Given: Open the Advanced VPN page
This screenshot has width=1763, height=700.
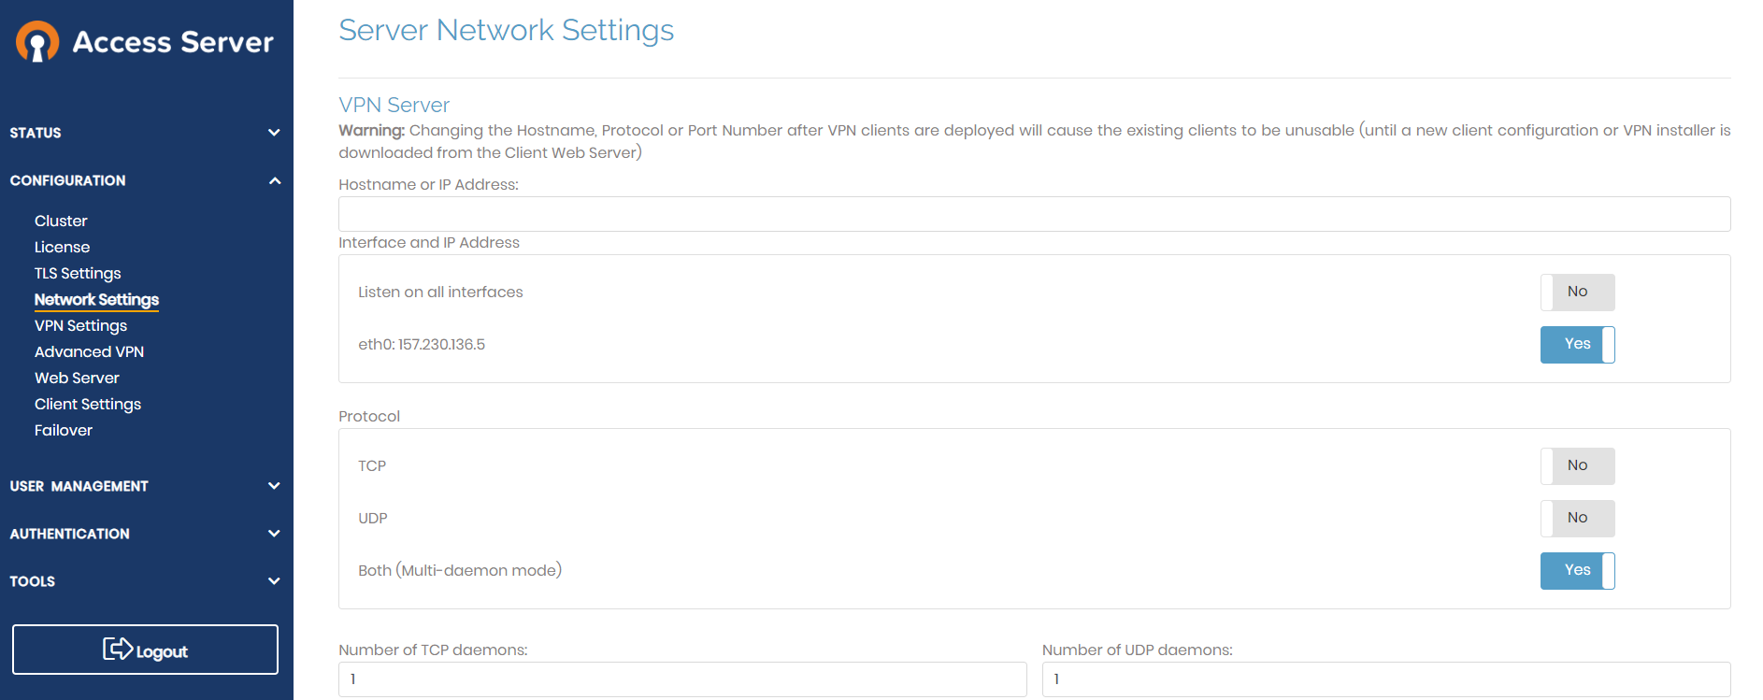Looking at the screenshot, I should pyautogui.click(x=89, y=351).
